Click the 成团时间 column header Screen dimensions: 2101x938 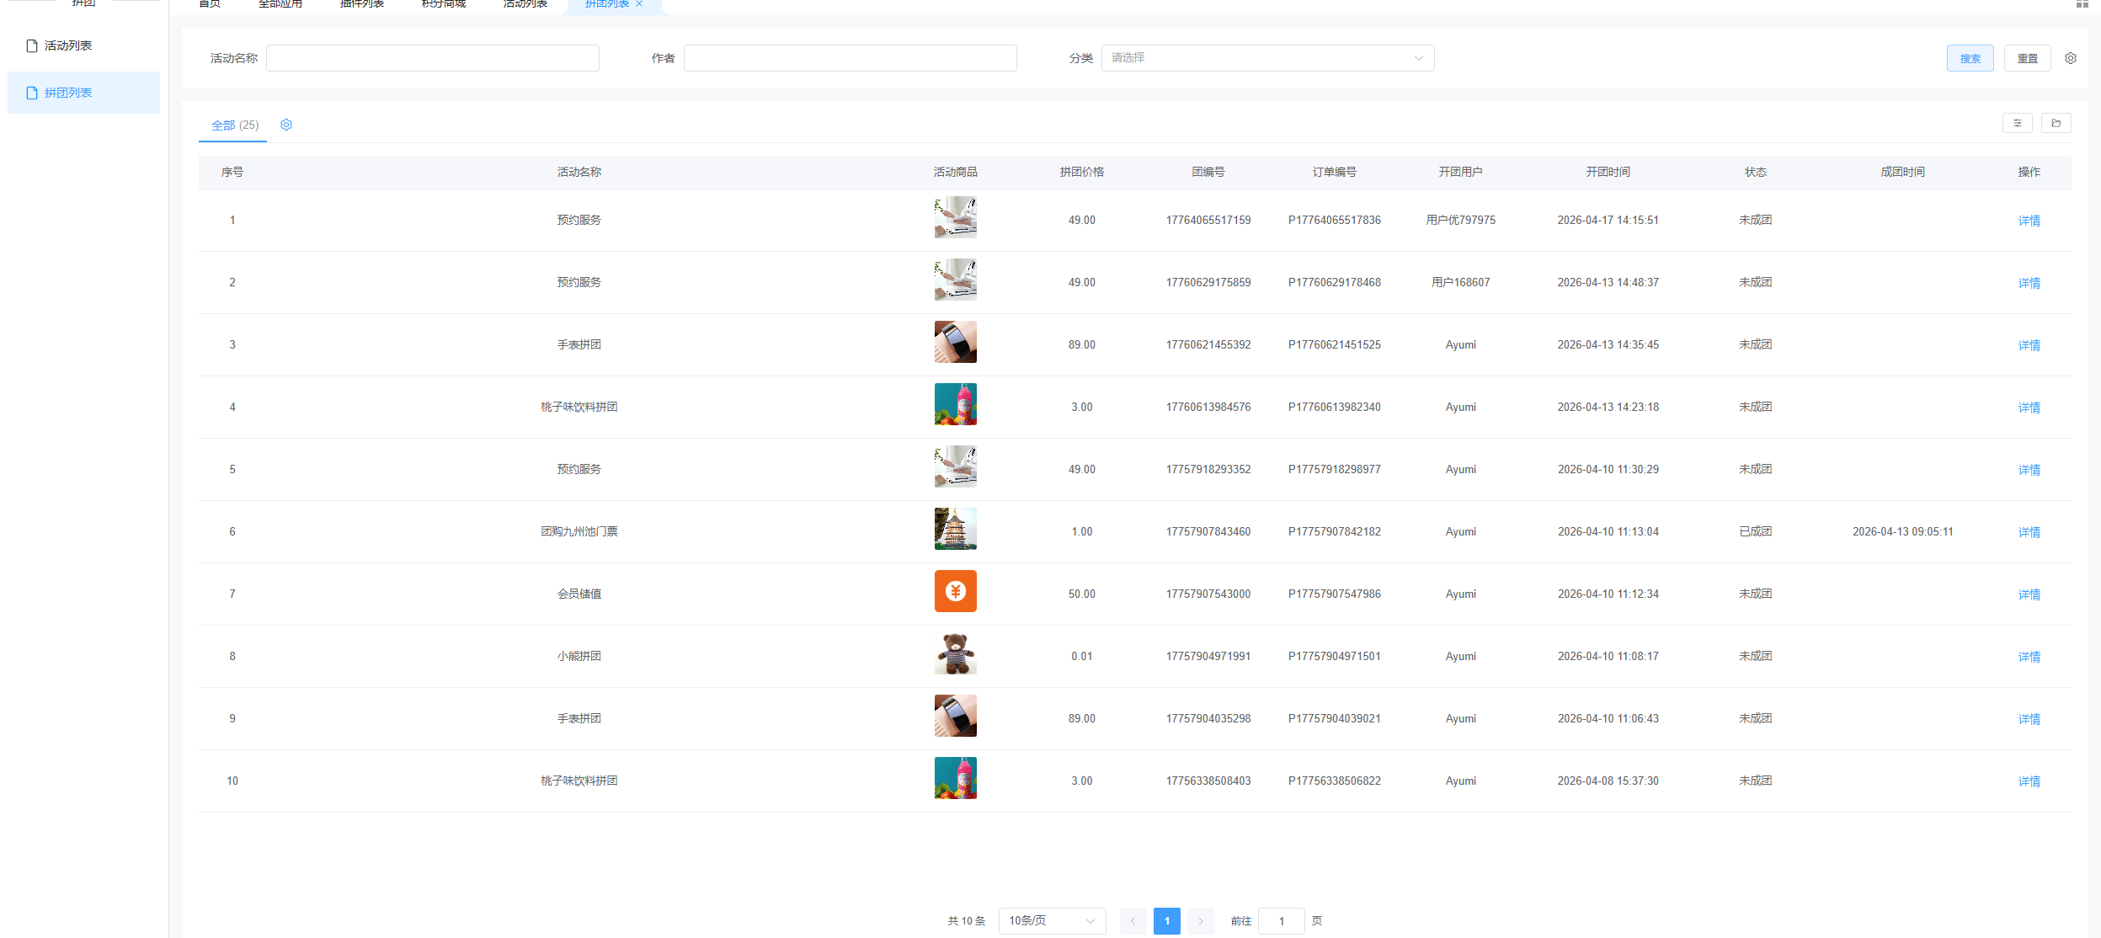coord(1903,173)
